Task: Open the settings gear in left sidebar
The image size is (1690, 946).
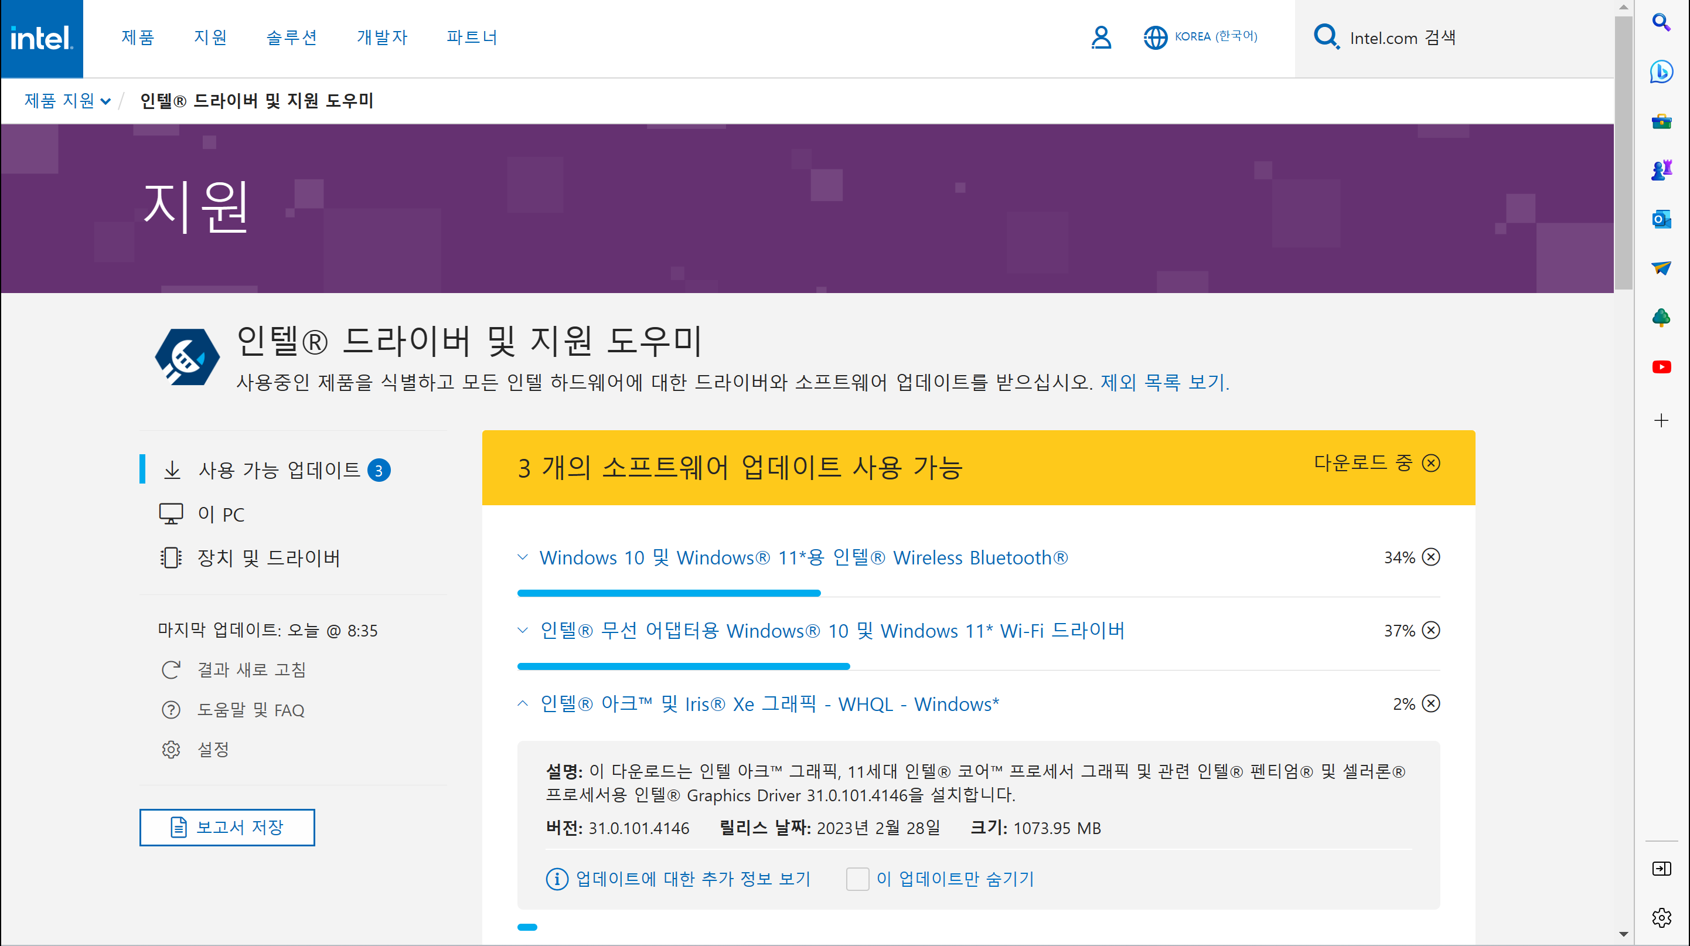Action: (171, 749)
